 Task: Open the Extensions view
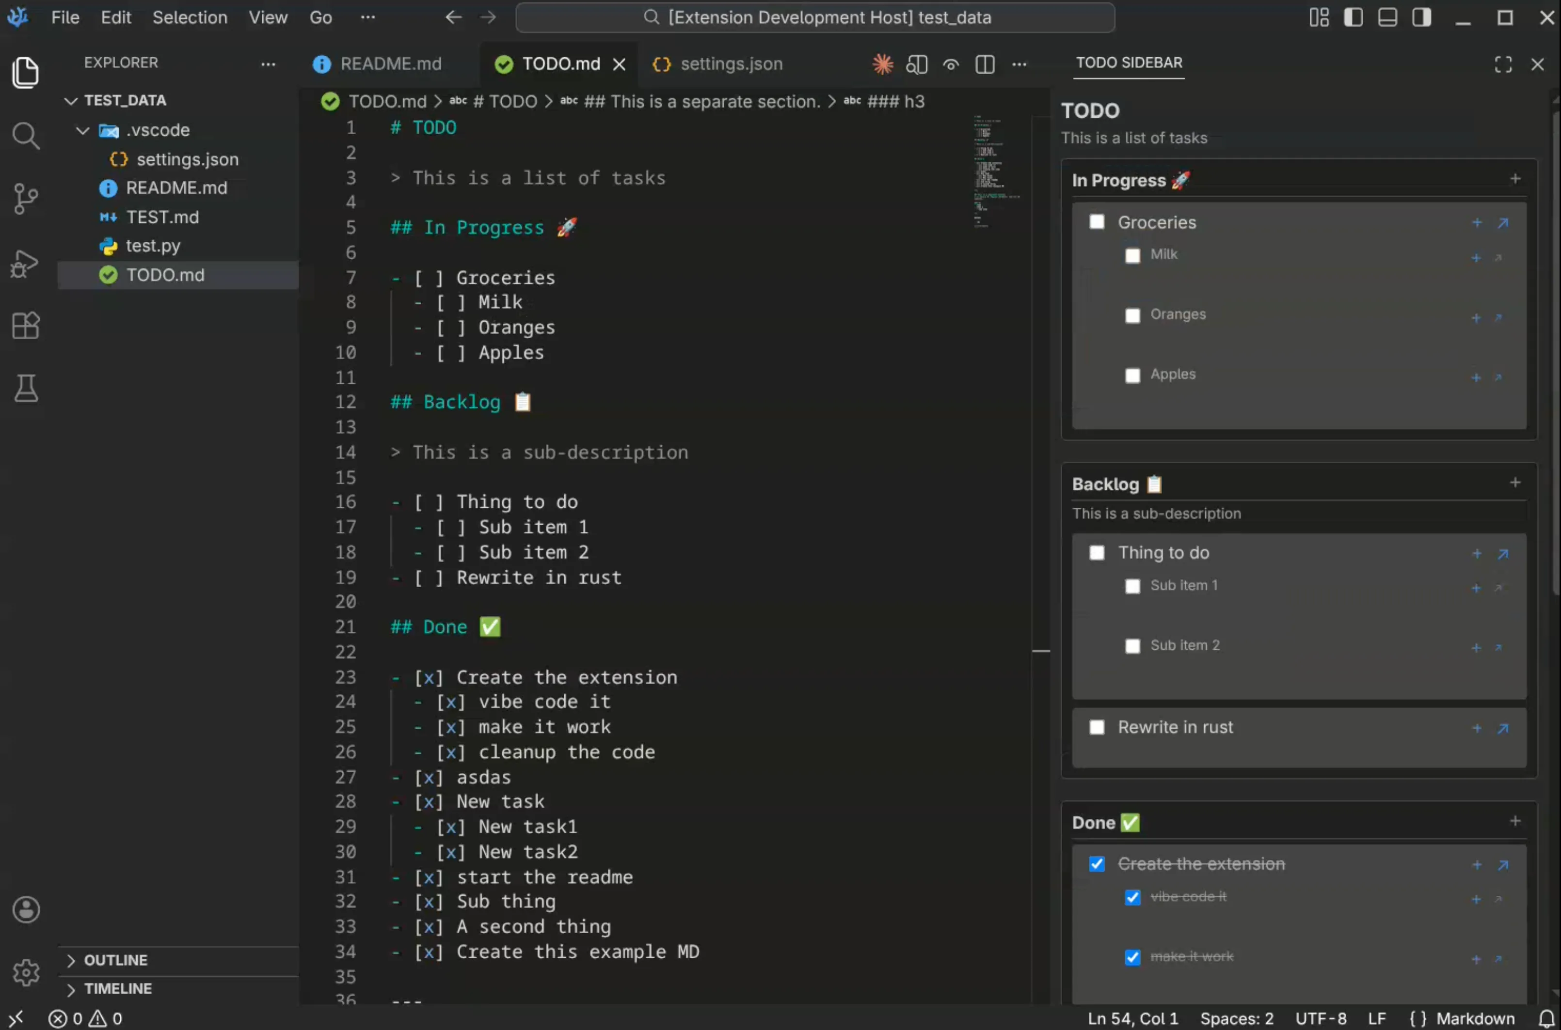(26, 325)
